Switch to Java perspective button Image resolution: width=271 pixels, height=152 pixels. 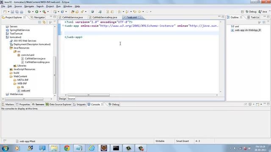point(263,12)
